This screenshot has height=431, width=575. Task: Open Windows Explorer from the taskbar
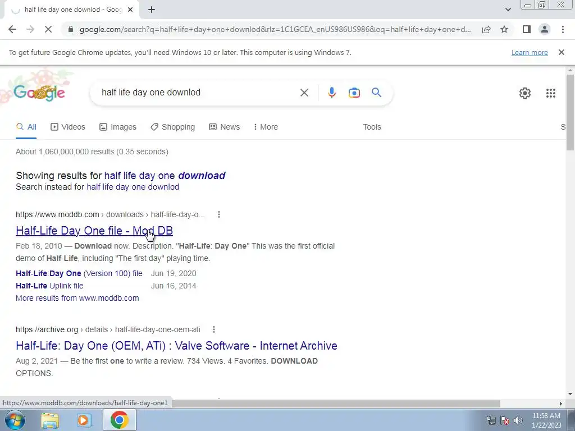click(x=50, y=420)
